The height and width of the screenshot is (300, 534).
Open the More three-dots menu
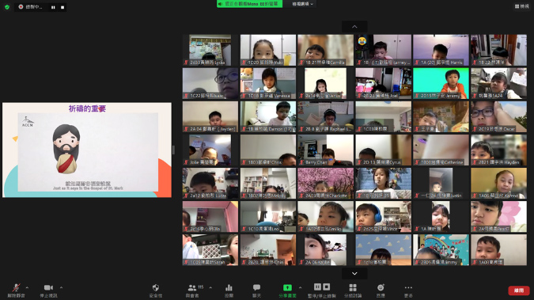coord(408,291)
